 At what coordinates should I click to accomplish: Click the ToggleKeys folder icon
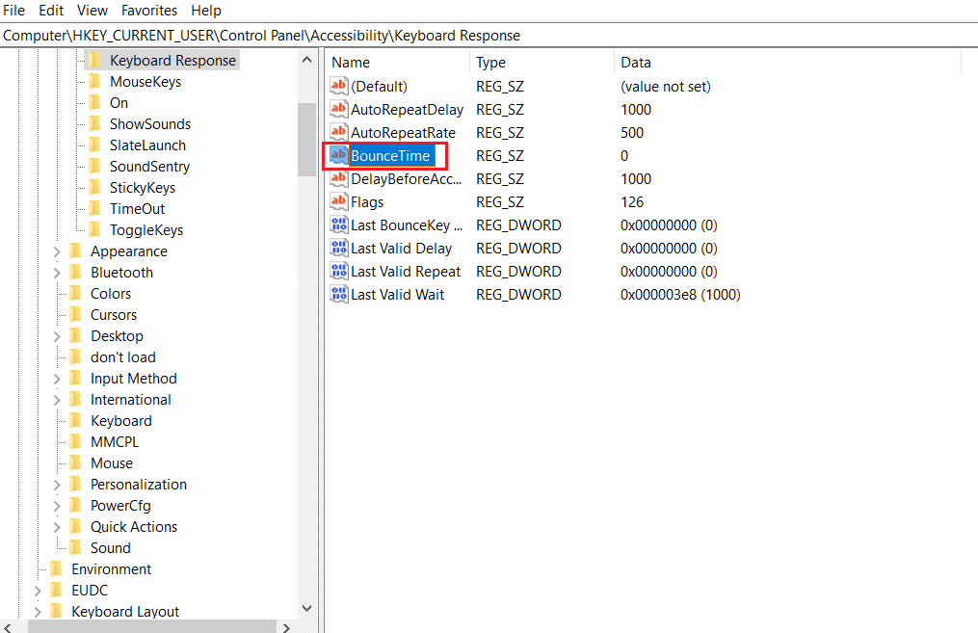pos(94,229)
